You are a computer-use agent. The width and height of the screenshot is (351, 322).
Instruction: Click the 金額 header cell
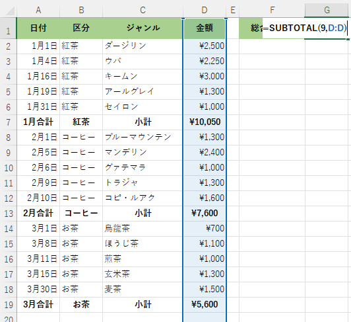205,28
